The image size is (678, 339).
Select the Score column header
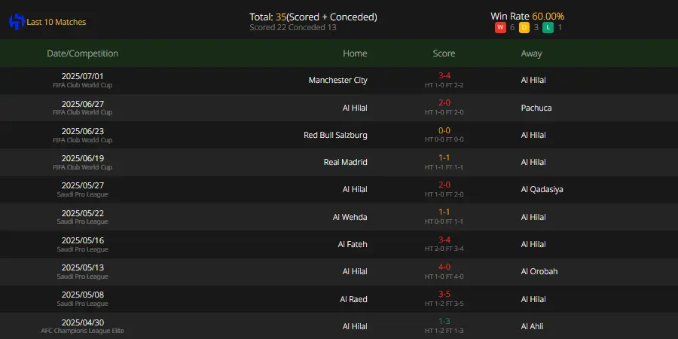click(444, 53)
